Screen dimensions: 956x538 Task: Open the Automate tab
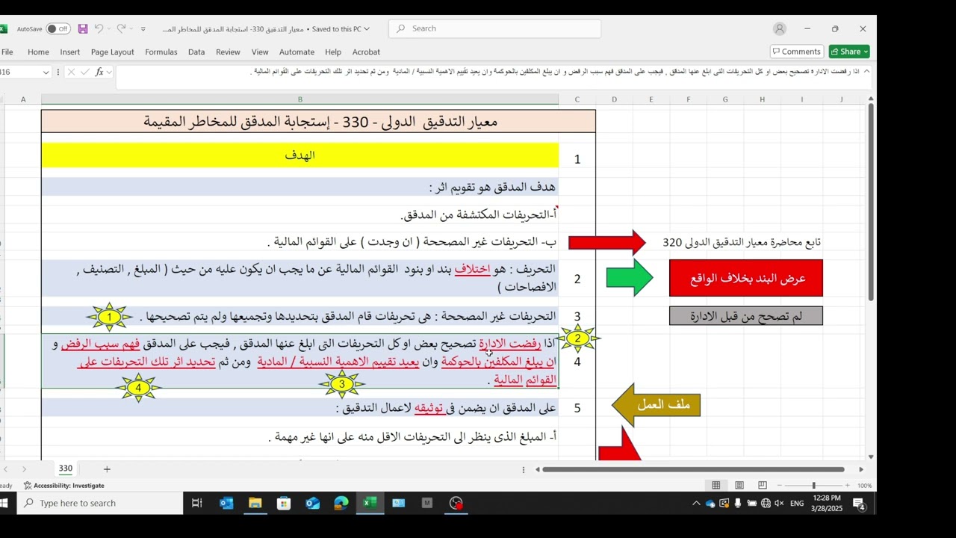297,52
